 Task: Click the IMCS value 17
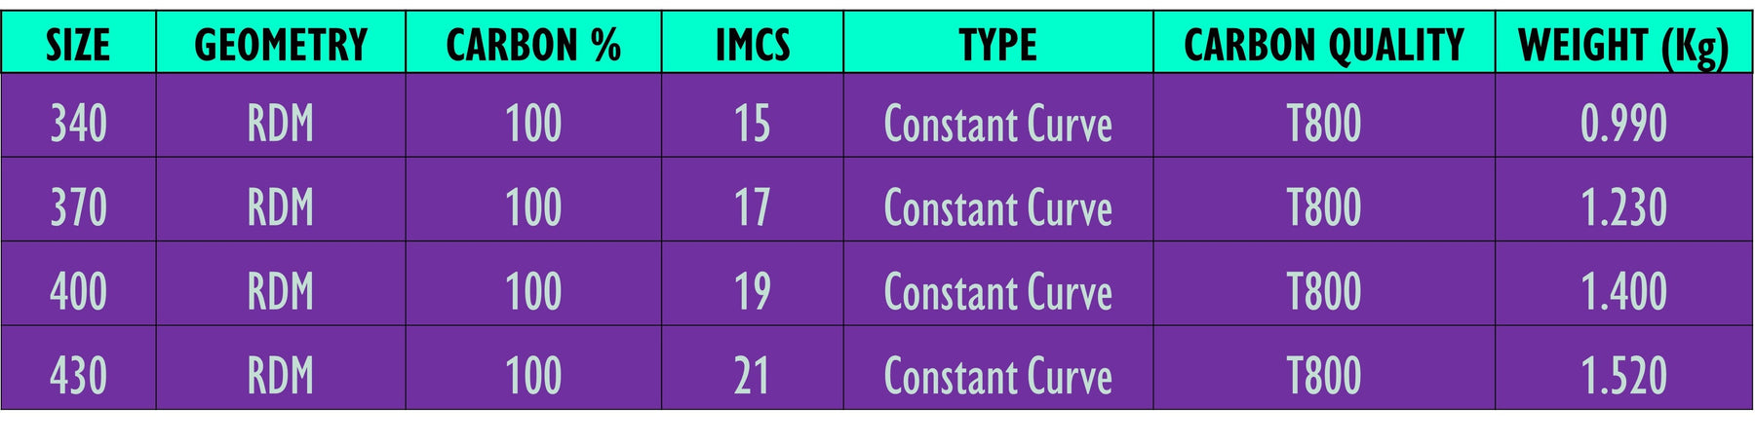752,207
